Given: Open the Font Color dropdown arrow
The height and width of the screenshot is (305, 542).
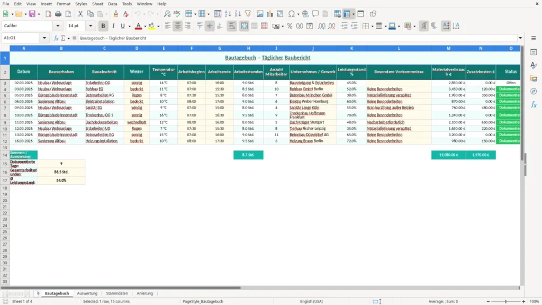Looking at the screenshot, I should tap(145, 26).
